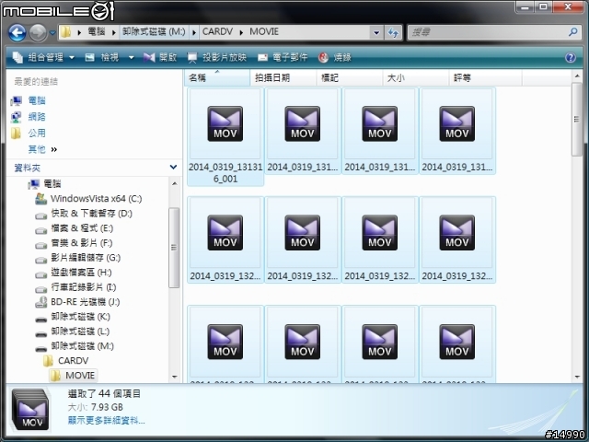Collapse the 資料夾 folders pane
Viewport: 589px width, 442px height.
[173, 168]
